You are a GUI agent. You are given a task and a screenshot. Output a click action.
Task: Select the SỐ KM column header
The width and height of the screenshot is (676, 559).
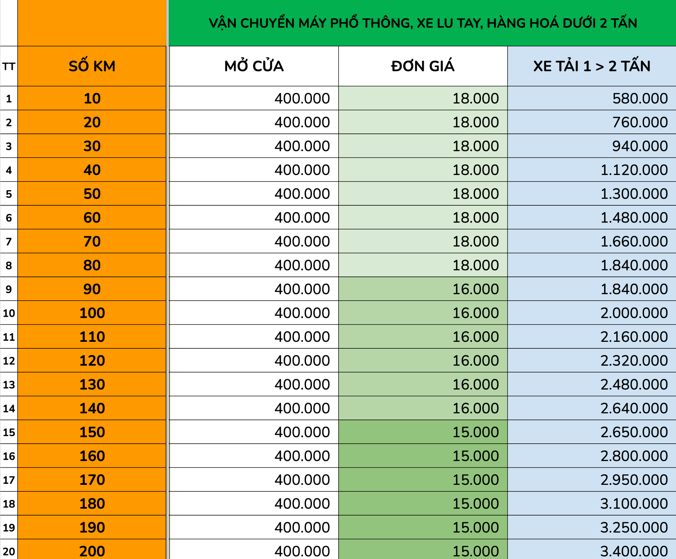(92, 66)
